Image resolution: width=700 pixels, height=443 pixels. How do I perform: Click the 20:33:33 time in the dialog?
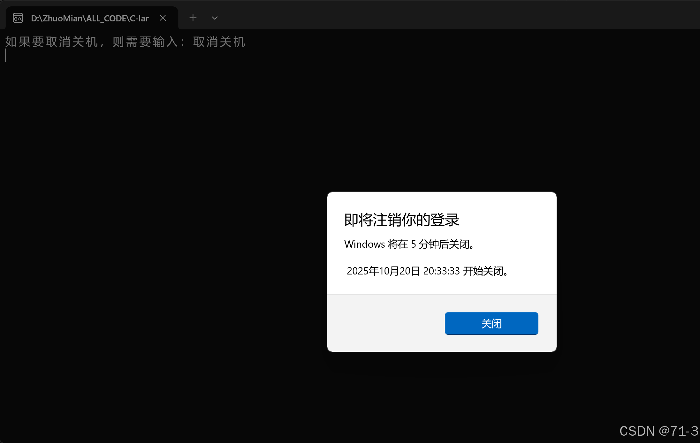coord(441,271)
